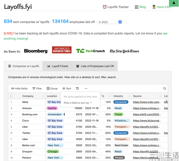Click the Bloomberg logo
The image size is (179, 161).
36,51
